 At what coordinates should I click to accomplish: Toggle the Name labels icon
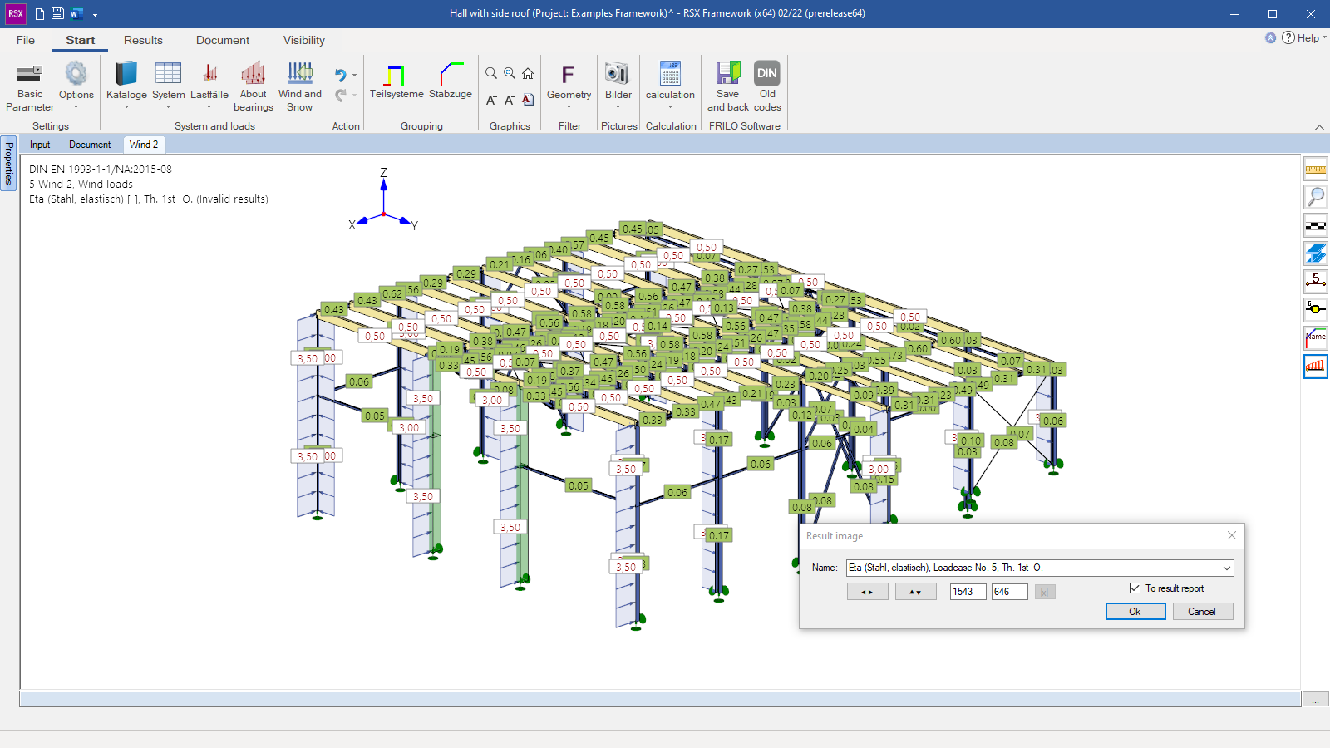click(x=1316, y=338)
